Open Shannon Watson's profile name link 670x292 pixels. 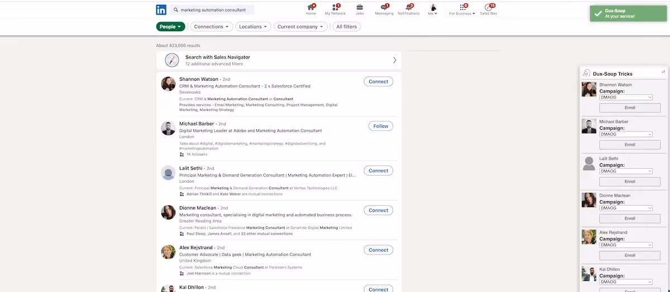pyautogui.click(x=199, y=79)
